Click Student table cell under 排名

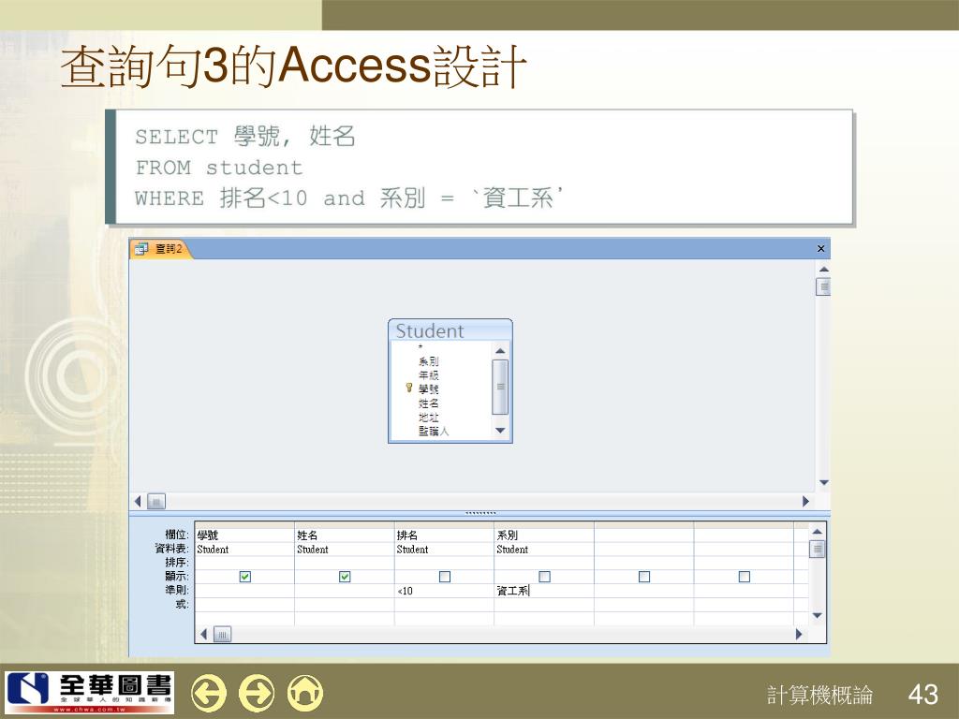444,549
